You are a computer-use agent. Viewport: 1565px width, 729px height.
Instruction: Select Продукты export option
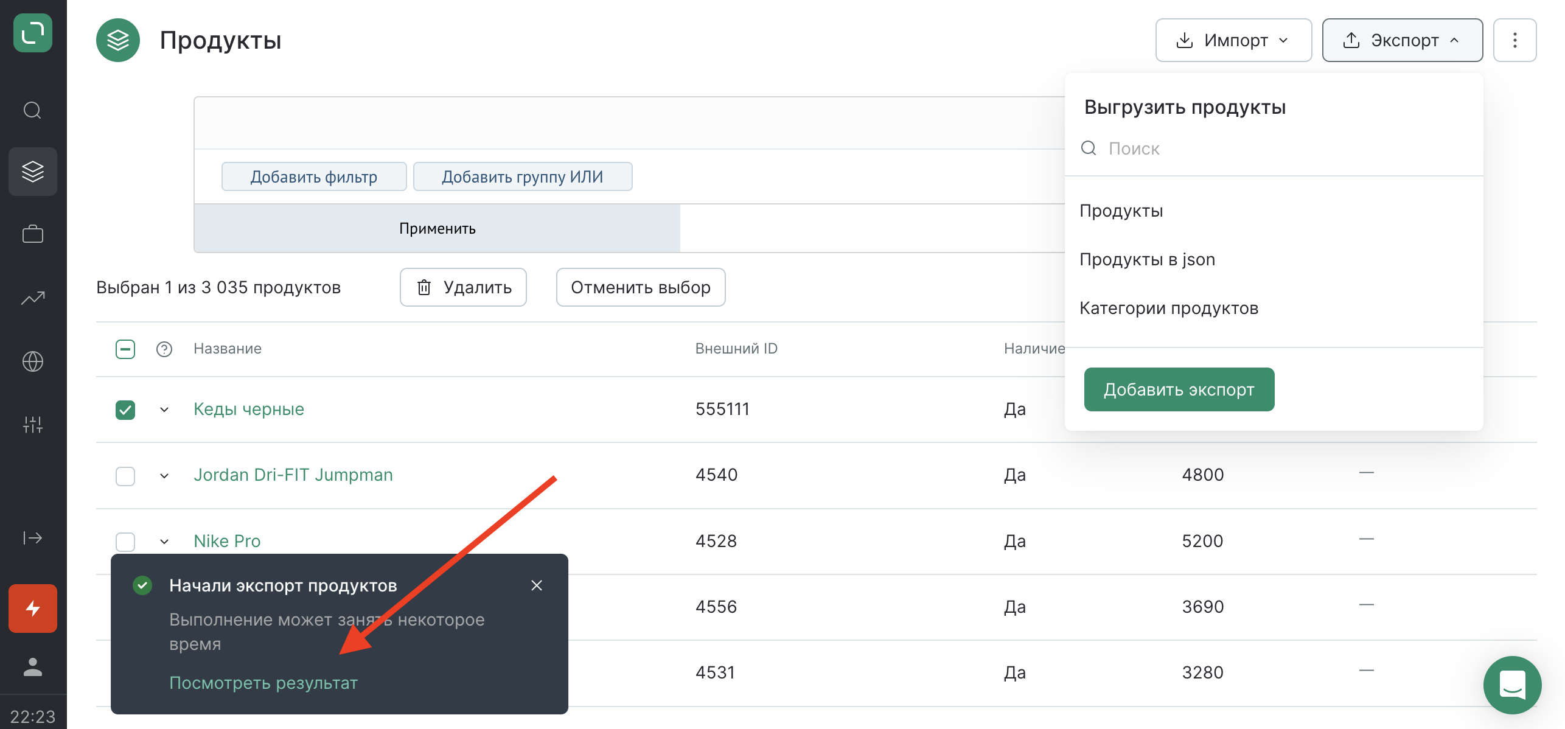(x=1274, y=211)
